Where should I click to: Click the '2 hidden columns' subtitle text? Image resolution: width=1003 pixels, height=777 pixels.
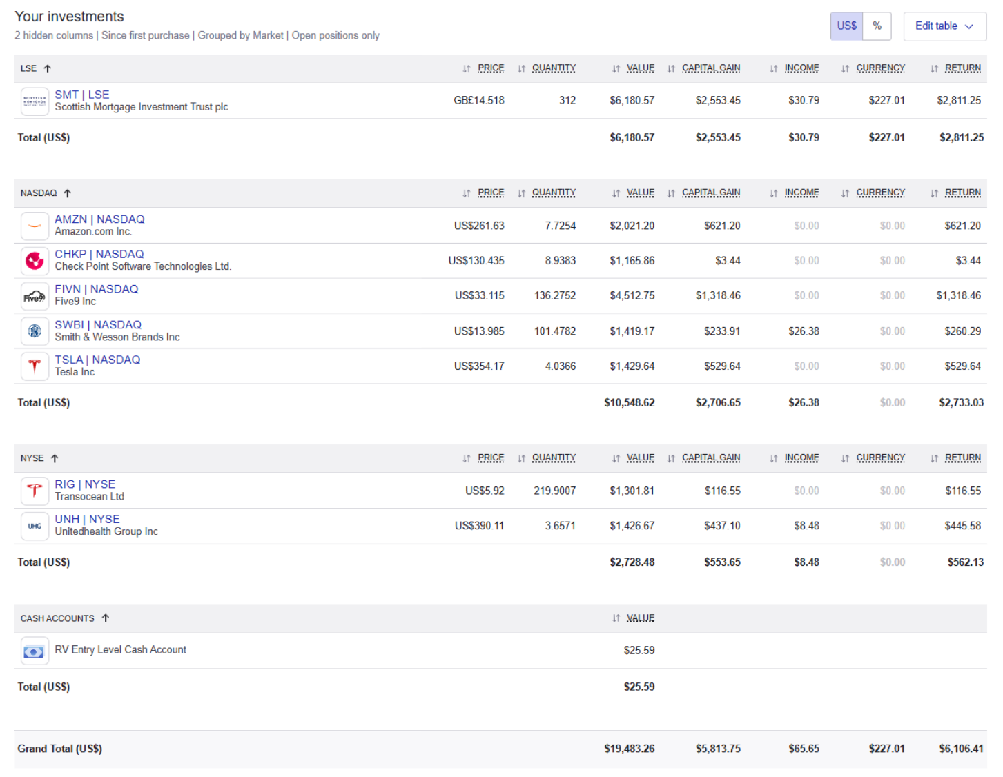(54, 35)
